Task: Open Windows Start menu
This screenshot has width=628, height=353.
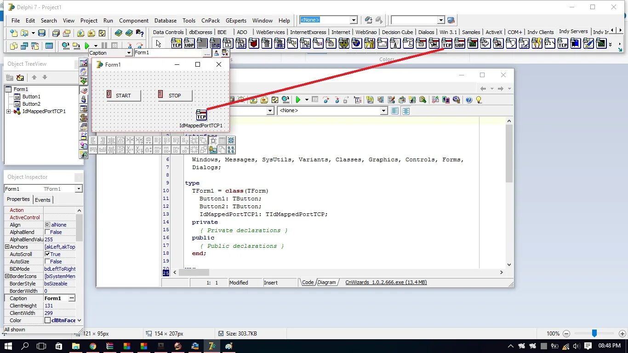Action: click(x=8, y=346)
